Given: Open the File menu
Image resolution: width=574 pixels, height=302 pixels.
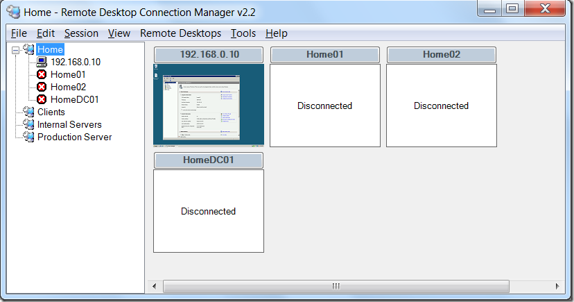Looking at the screenshot, I should click(x=19, y=33).
